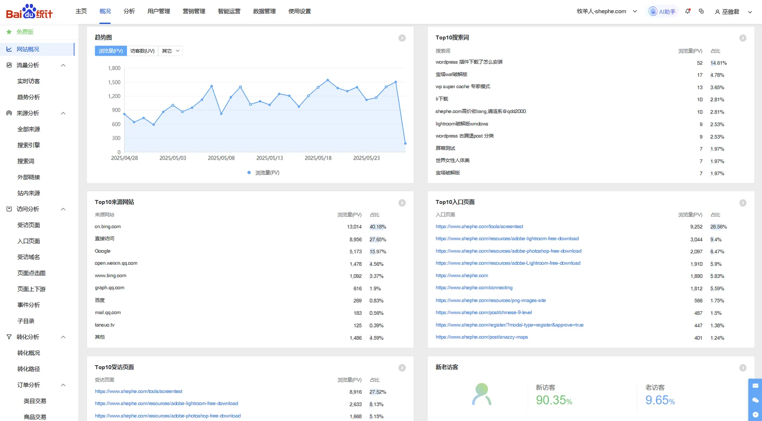Open details arrow for Top10搜索词 panel

click(x=743, y=38)
